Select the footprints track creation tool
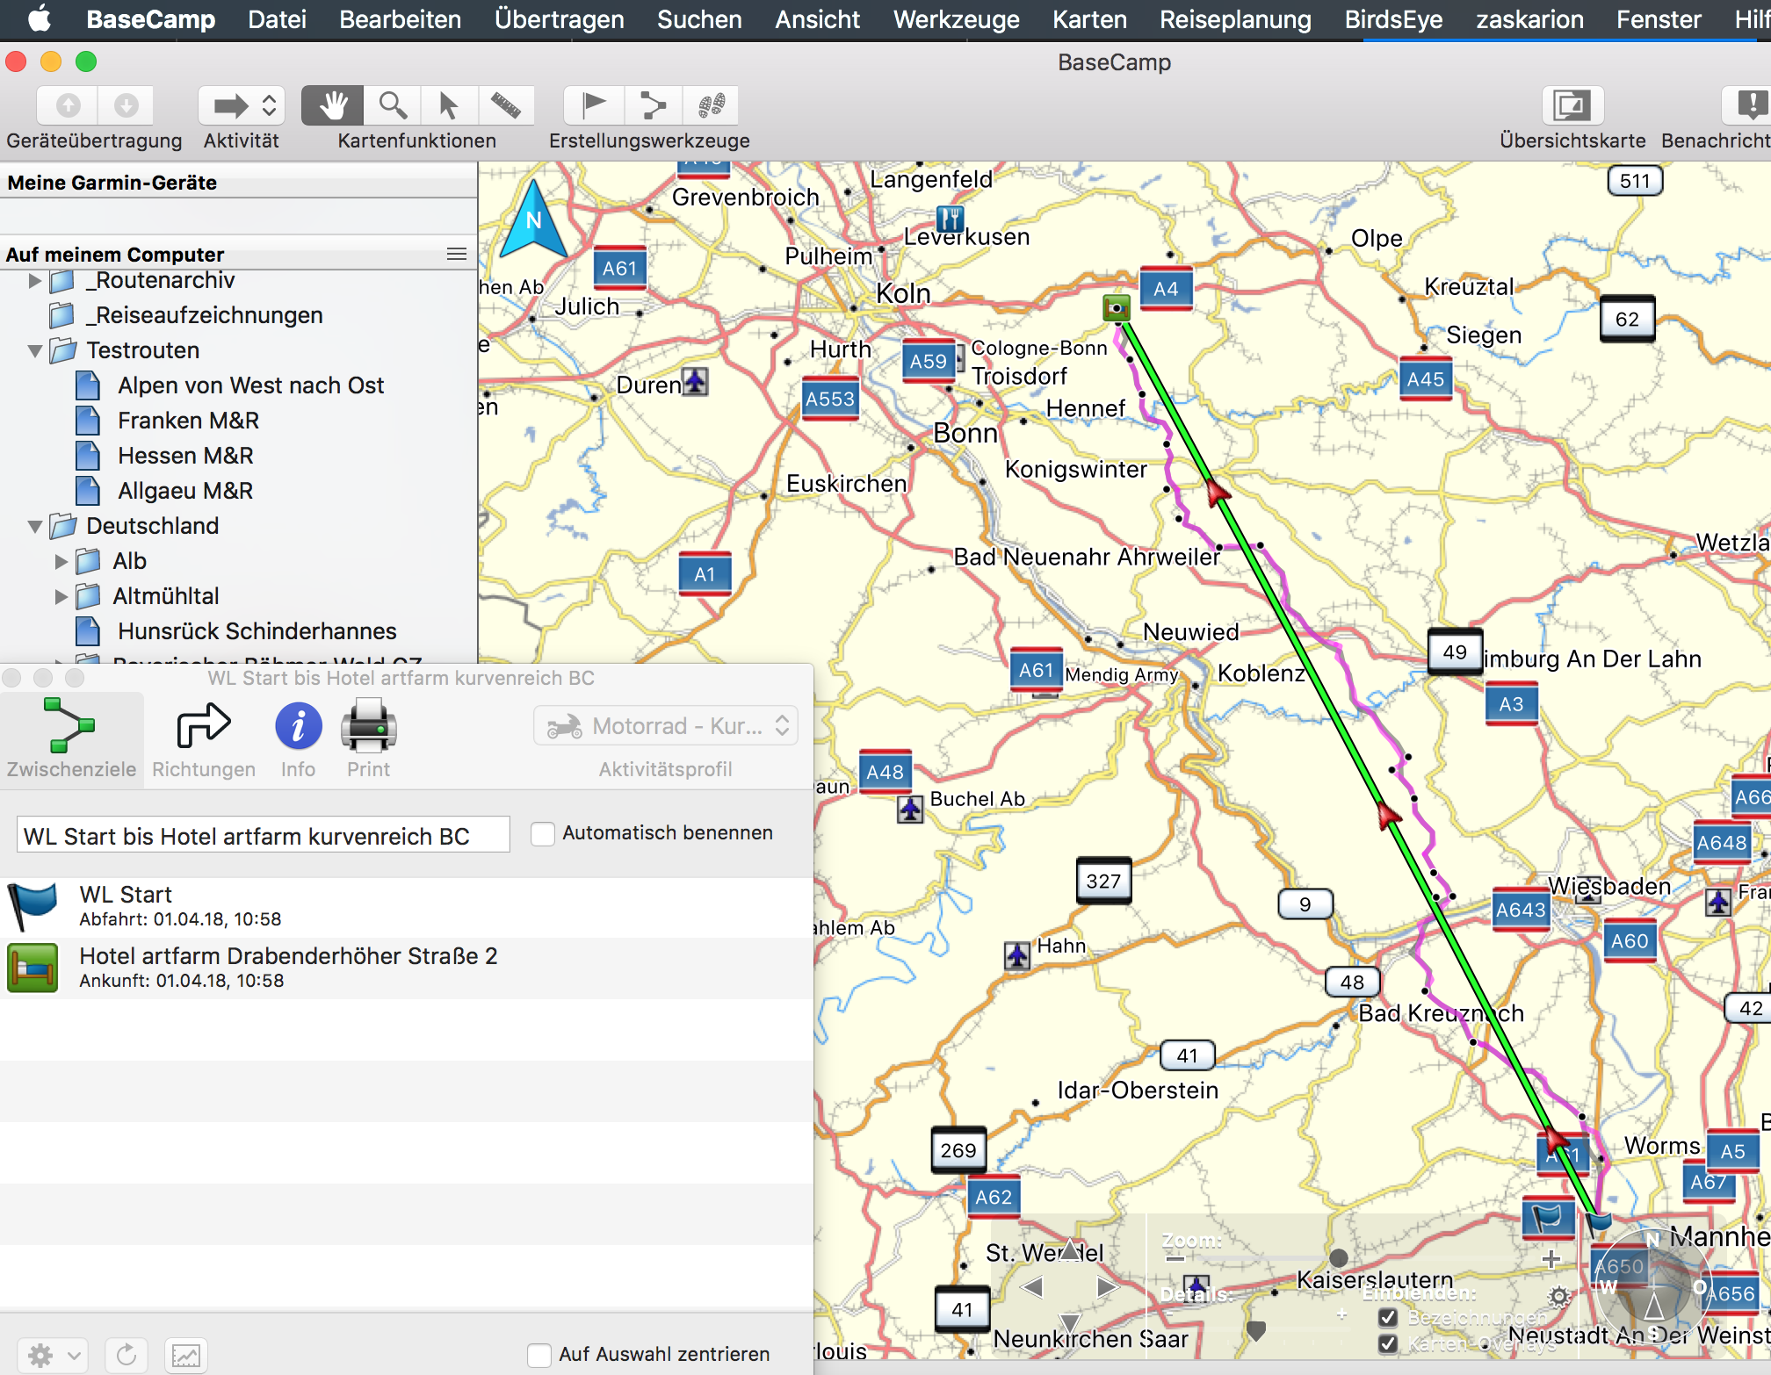 [x=710, y=106]
